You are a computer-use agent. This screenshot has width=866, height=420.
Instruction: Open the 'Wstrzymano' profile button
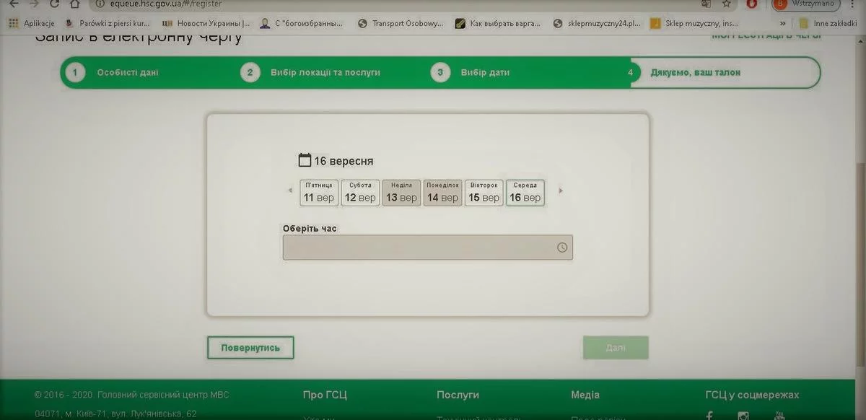(805, 4)
